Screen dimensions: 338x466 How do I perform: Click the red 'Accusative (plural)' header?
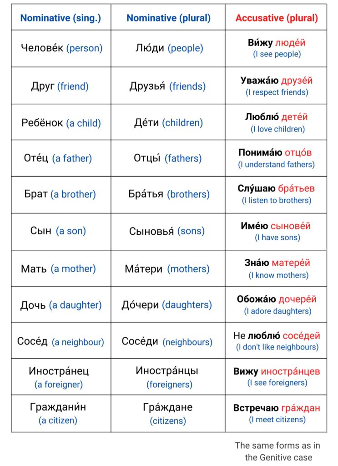pyautogui.click(x=277, y=18)
